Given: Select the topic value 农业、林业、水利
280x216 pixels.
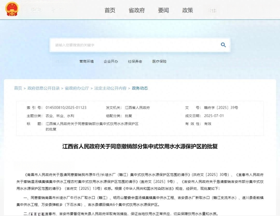Looking at the screenshot, I should (60, 116).
